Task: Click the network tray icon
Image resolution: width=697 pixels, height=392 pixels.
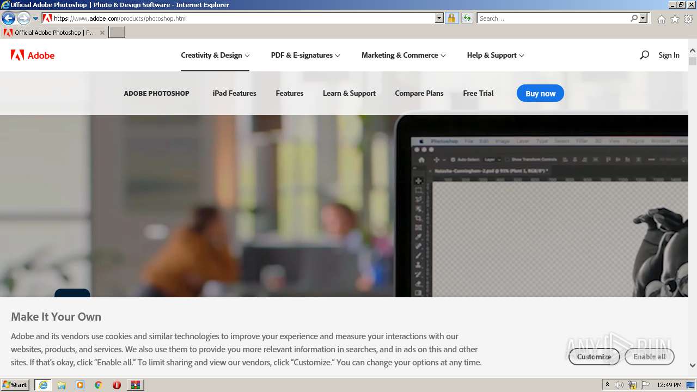Action: (x=632, y=385)
